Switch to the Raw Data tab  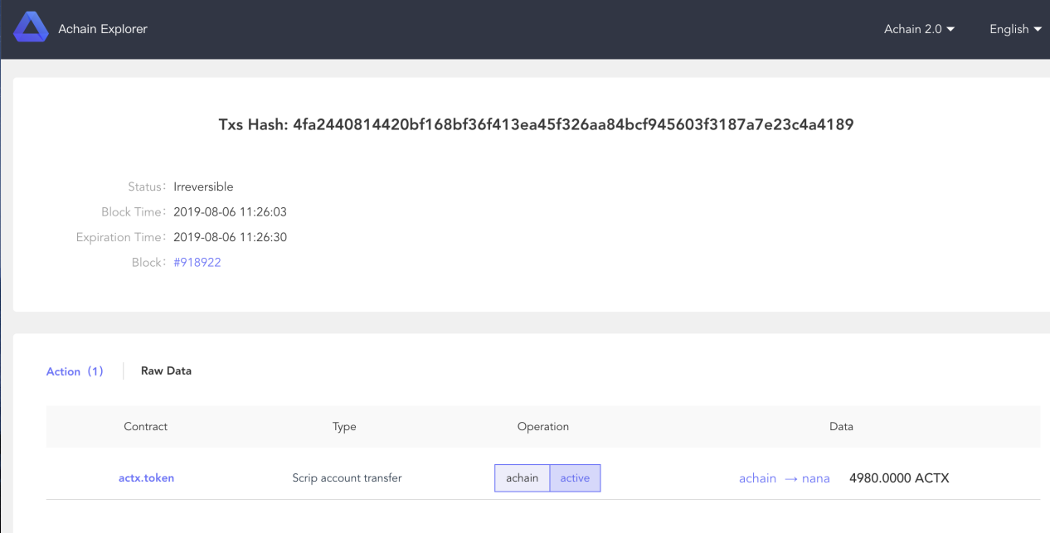click(166, 371)
